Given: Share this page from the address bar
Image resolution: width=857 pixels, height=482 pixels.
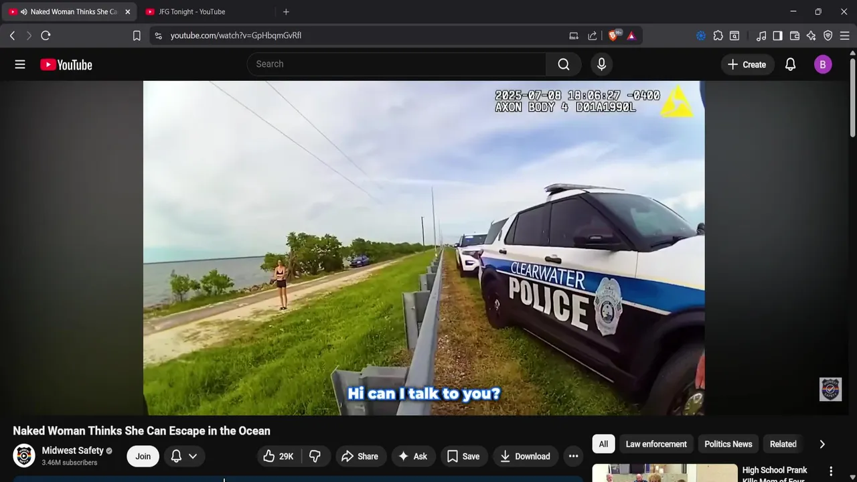Looking at the screenshot, I should coord(593,35).
